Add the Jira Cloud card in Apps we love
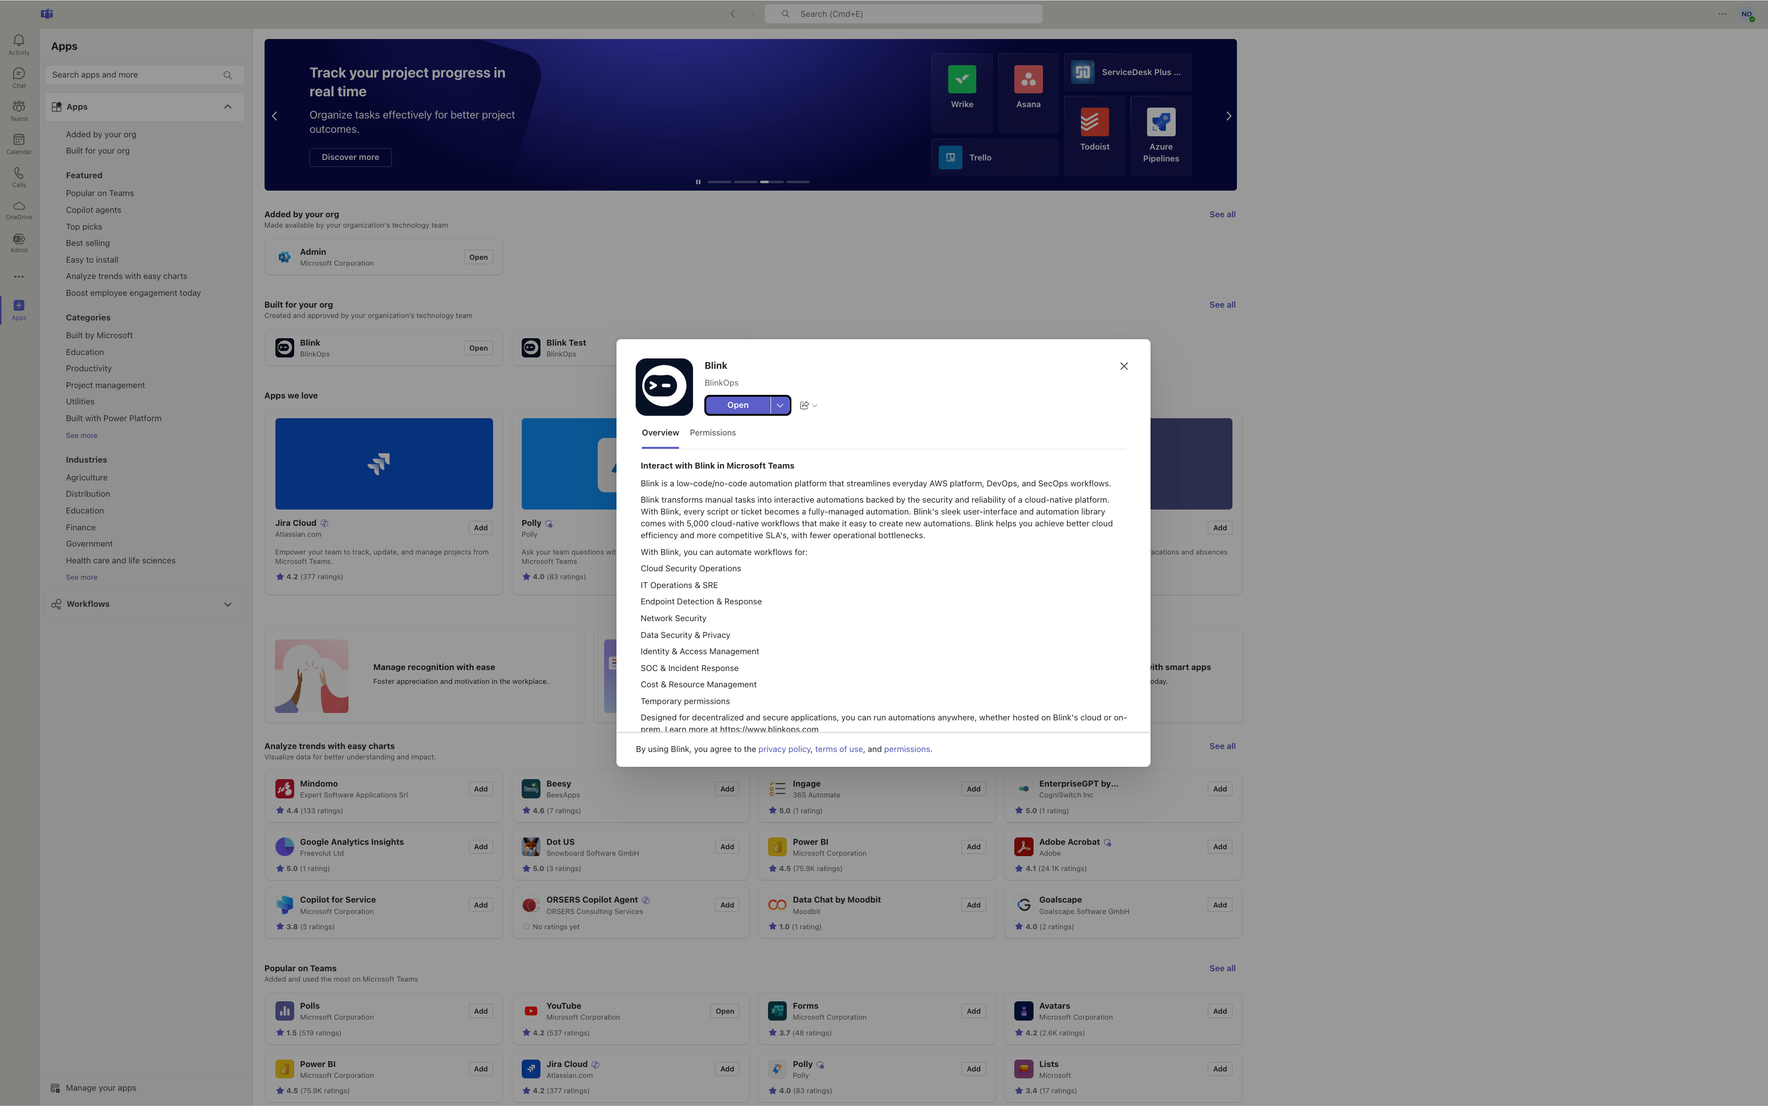 [x=480, y=527]
